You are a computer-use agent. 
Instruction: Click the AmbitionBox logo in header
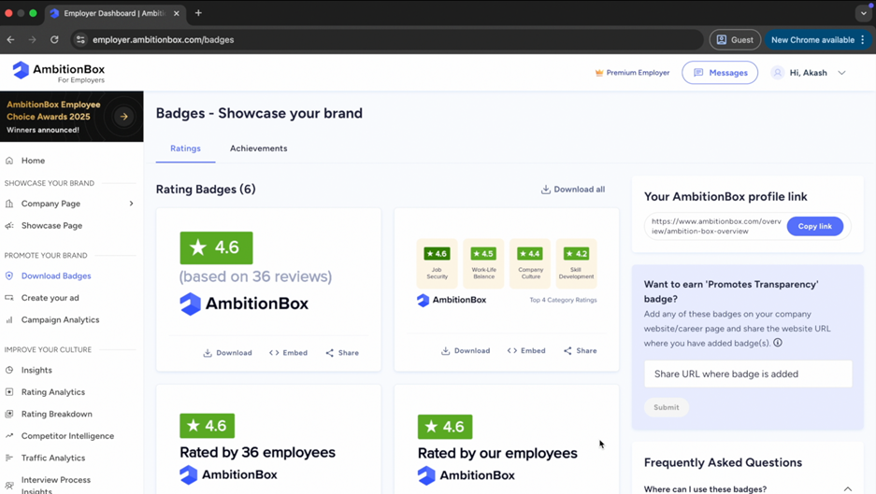(x=58, y=72)
